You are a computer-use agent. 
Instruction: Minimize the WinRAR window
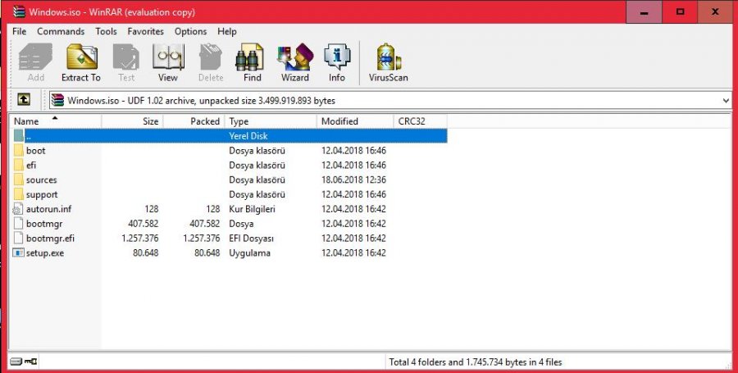coord(644,11)
